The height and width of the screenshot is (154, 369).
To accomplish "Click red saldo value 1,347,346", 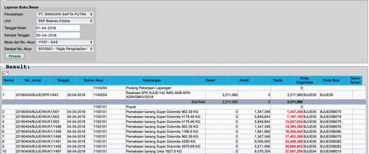I will (295, 112).
